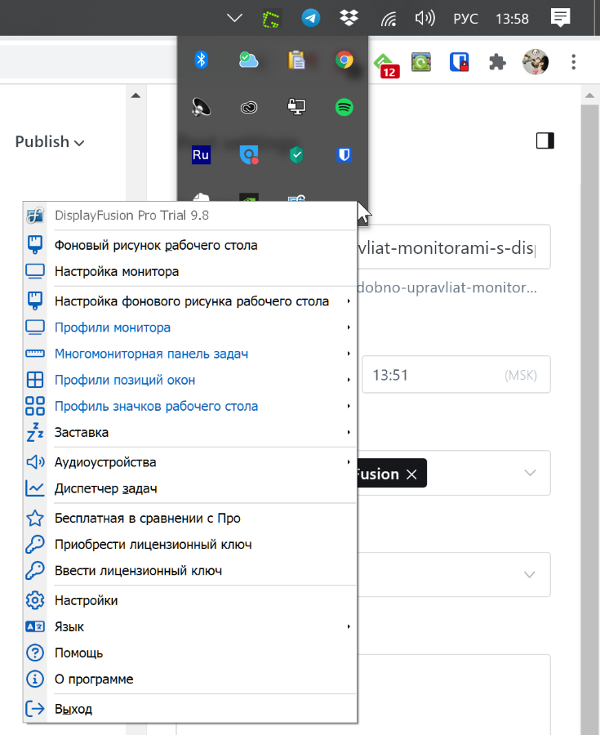Open О программе menu item
The height and width of the screenshot is (735, 600).
pyautogui.click(x=191, y=679)
